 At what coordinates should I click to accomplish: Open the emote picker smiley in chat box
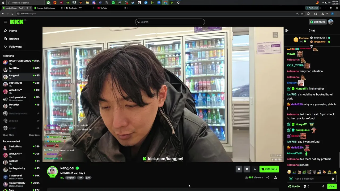click(x=333, y=179)
